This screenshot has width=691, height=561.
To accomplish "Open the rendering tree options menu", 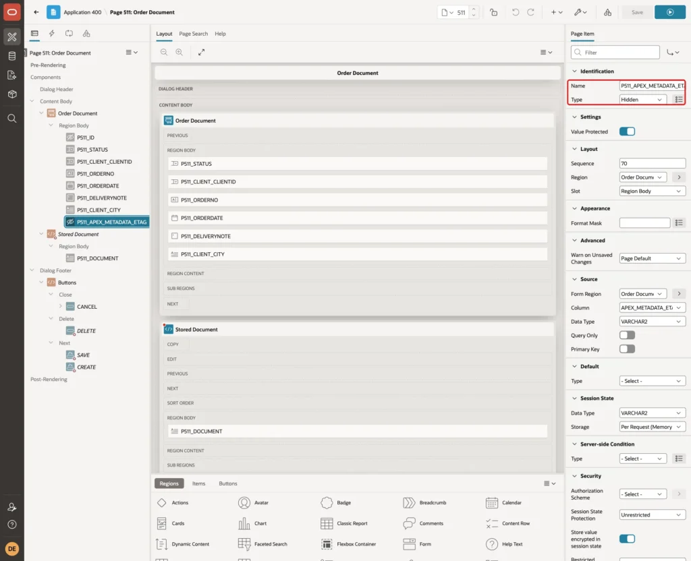I will (x=132, y=53).
